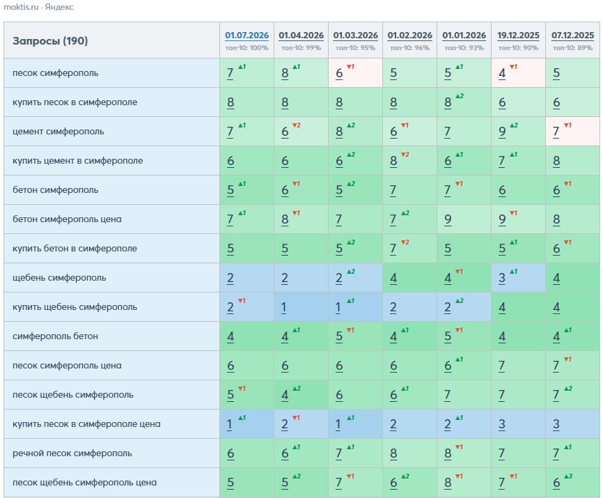Image resolution: width=603 pixels, height=498 pixels.
Task: Open position 8 for купить цемент в симферополе 01.02.2026
Action: (393, 161)
